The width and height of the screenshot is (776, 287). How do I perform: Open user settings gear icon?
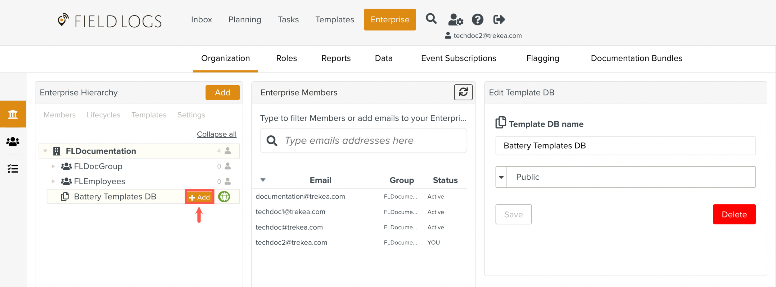pos(455,20)
